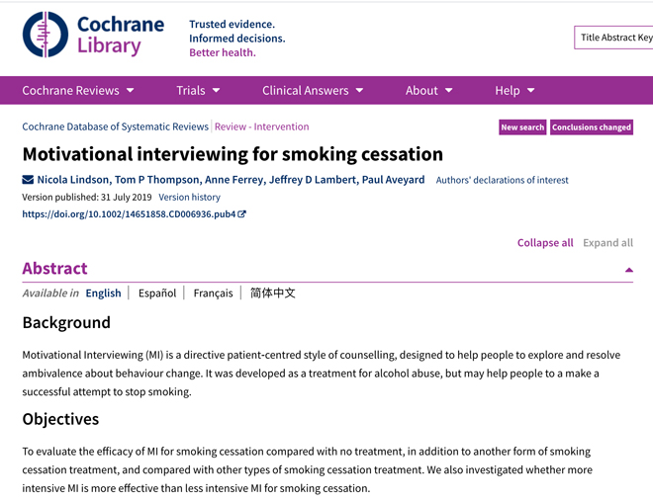Viewport: 653px width, 501px height.
Task: Click the Title Abstract Keyword search field
Action: [613, 38]
